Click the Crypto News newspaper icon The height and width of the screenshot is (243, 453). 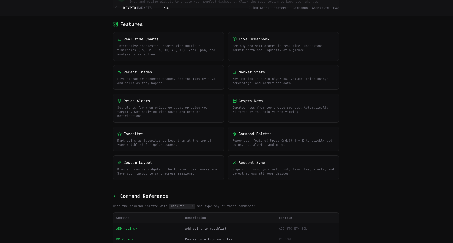[x=235, y=101]
